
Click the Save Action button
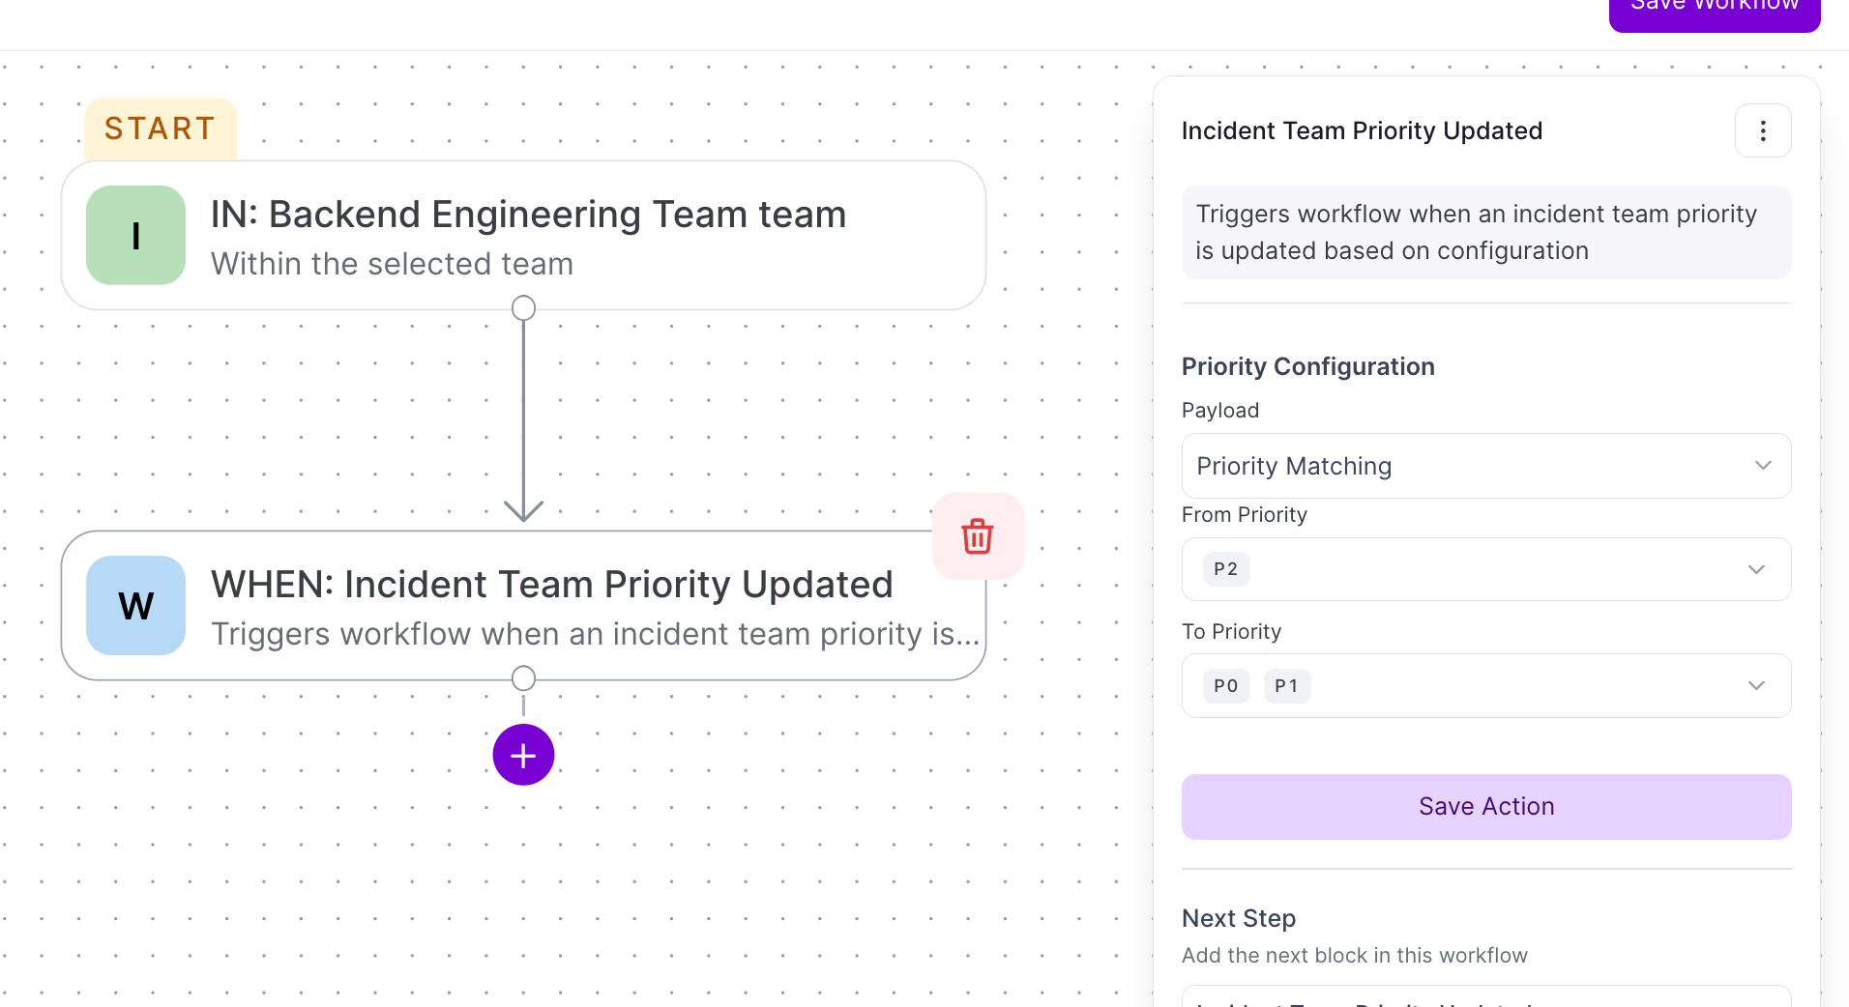tap(1486, 807)
